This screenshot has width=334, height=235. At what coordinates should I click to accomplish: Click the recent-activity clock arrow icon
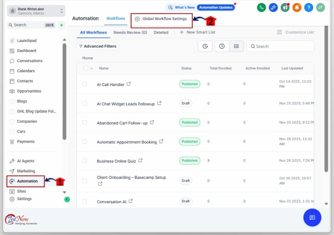[x=205, y=46]
